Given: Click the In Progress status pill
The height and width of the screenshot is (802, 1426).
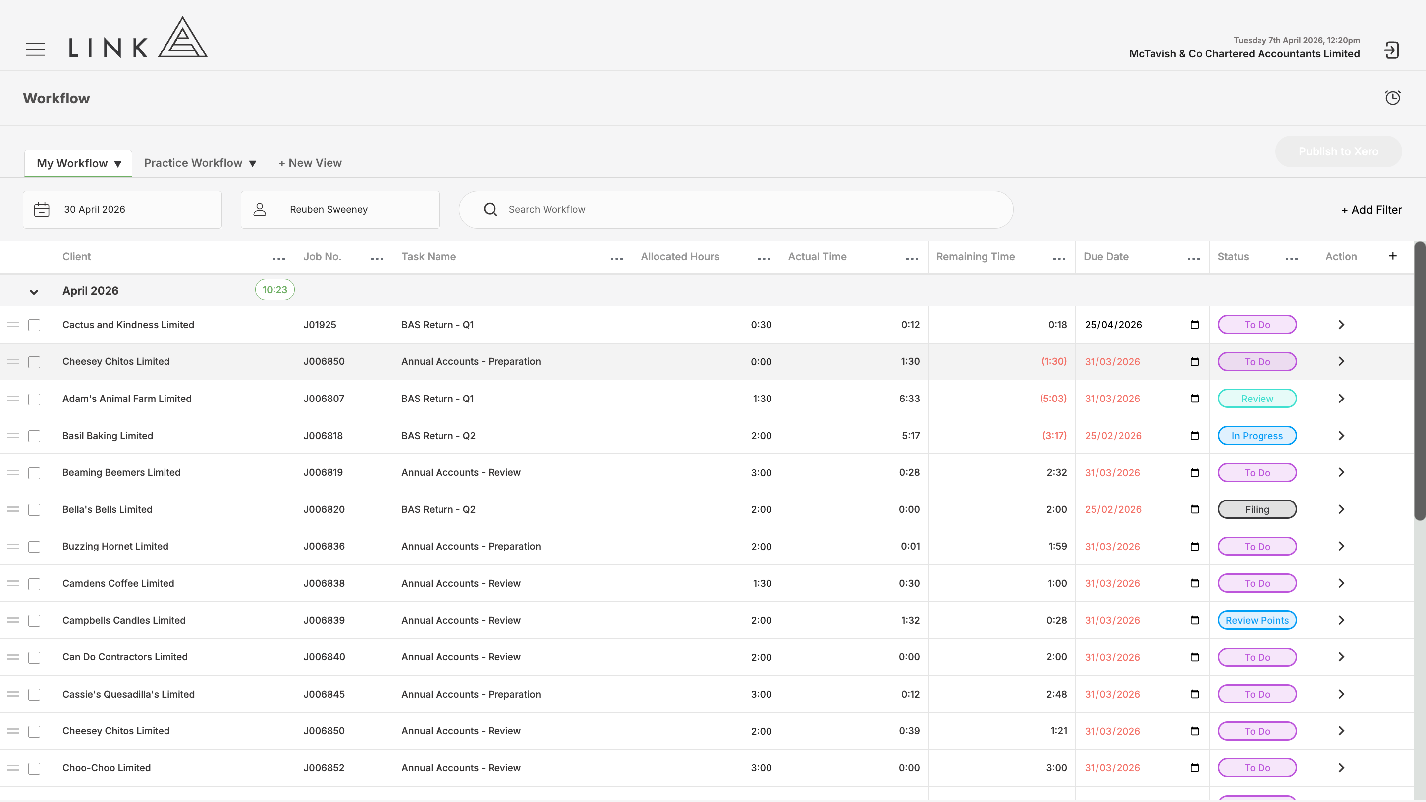Looking at the screenshot, I should pyautogui.click(x=1257, y=436).
